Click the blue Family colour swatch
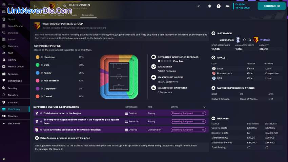This screenshot has height=162, width=288. (x=37, y=73)
